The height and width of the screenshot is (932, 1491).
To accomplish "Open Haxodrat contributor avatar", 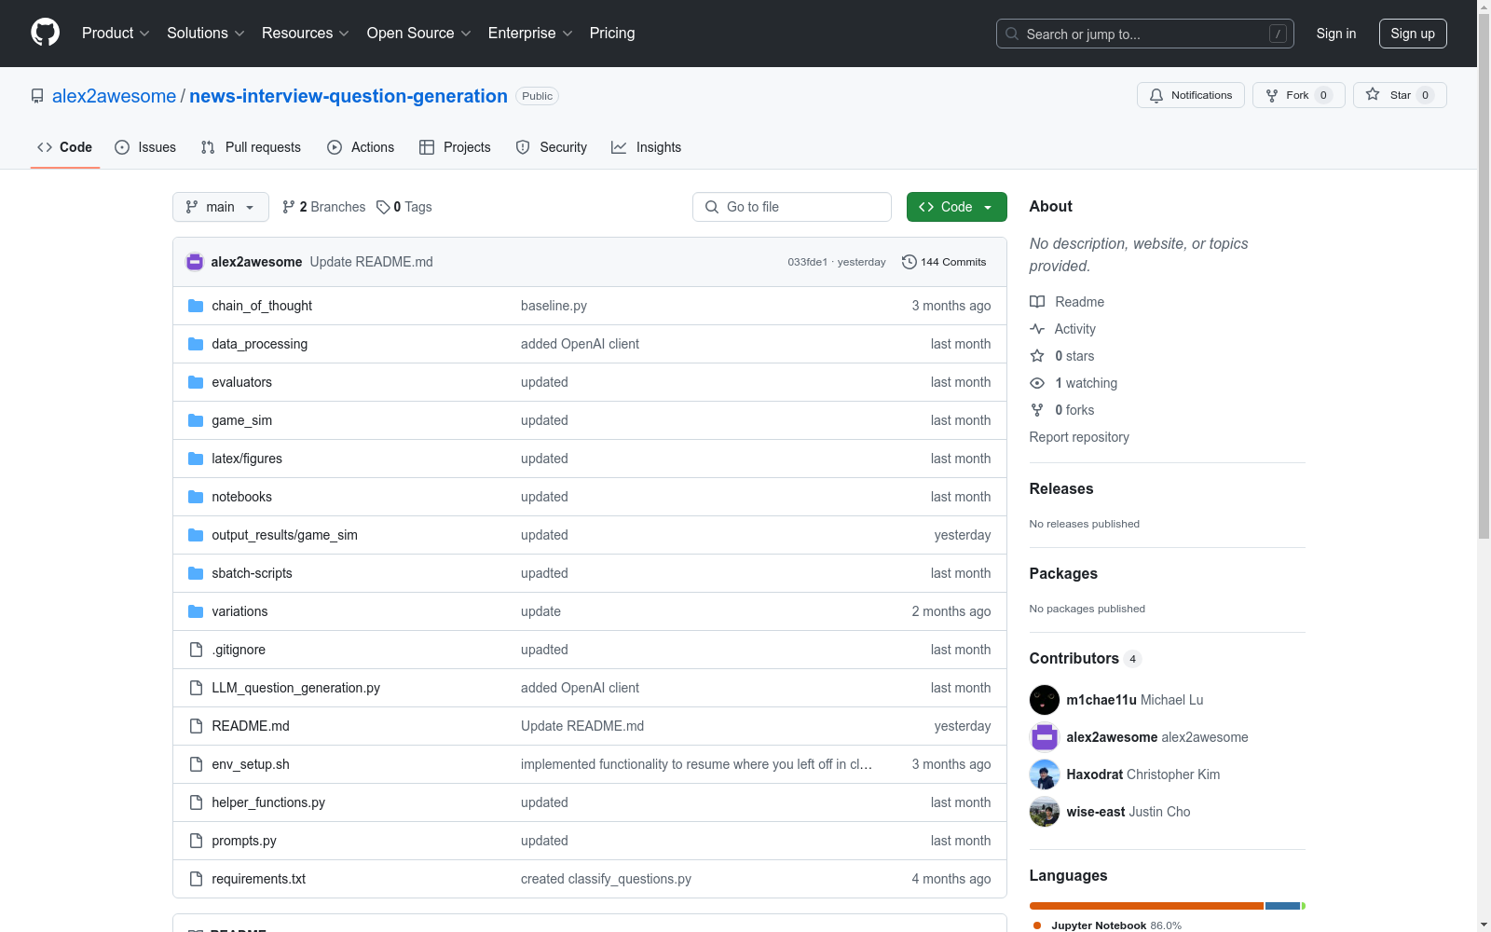I will tap(1045, 774).
